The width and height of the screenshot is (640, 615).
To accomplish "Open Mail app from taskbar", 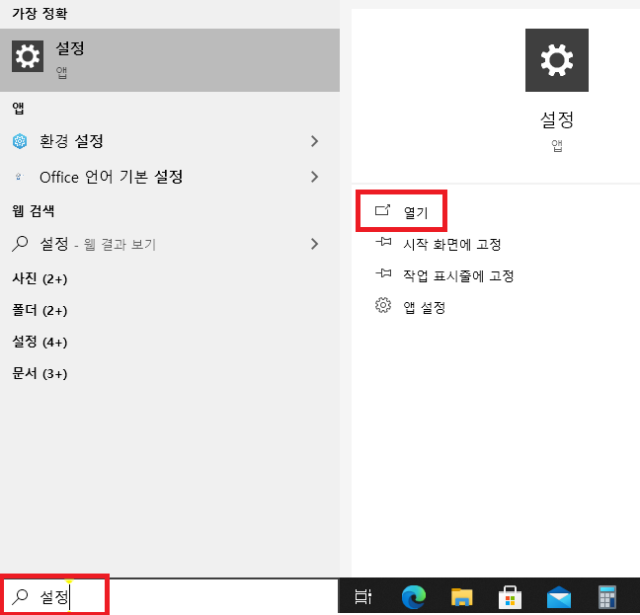I will click(x=558, y=596).
